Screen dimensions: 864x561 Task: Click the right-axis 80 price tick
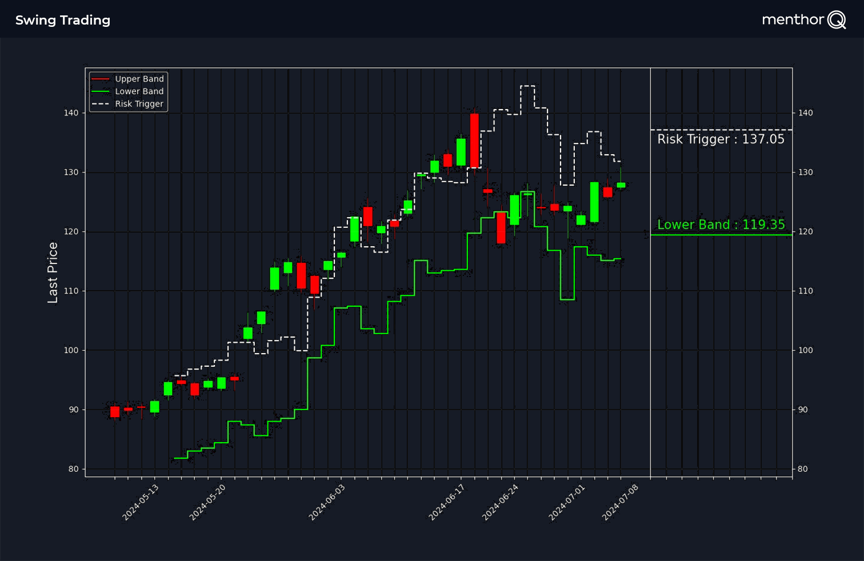(803, 469)
